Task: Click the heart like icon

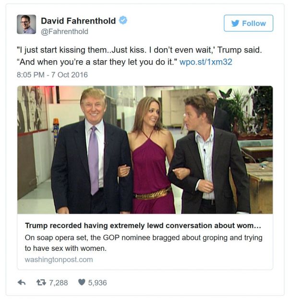Action: click(x=82, y=282)
